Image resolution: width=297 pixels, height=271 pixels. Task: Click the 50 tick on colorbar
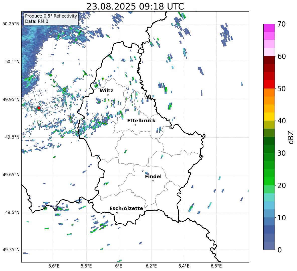click(x=281, y=89)
